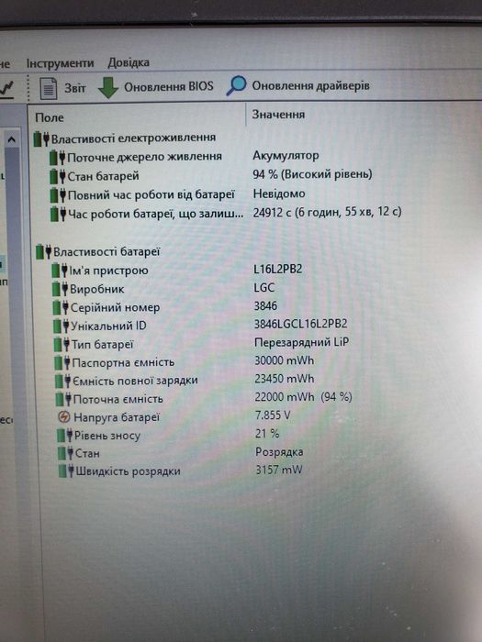
Task: Click the Поле column header
Action: (x=50, y=117)
